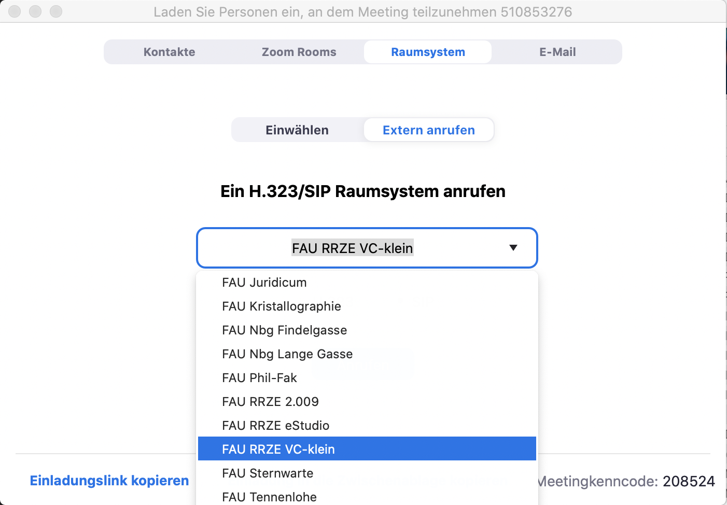The height and width of the screenshot is (505, 727).
Task: Click the red close window button
Action: (x=15, y=11)
